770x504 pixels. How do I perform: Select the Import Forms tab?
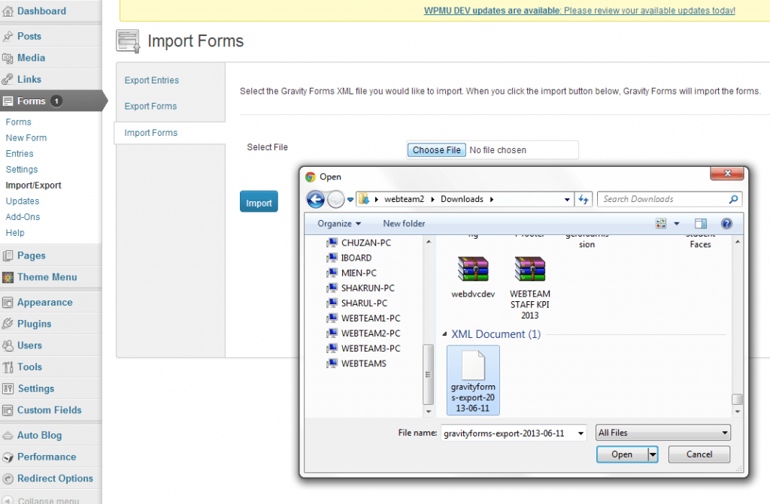150,133
